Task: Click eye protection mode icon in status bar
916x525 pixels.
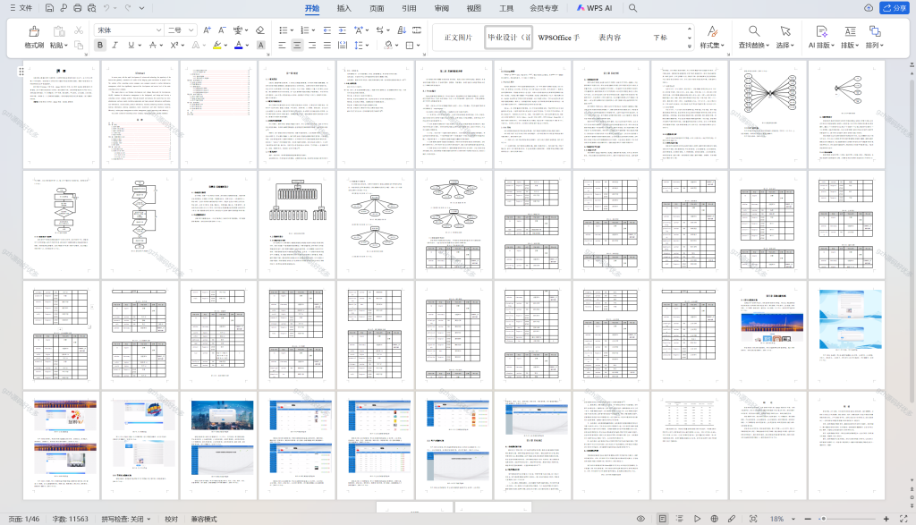Action: click(x=640, y=519)
